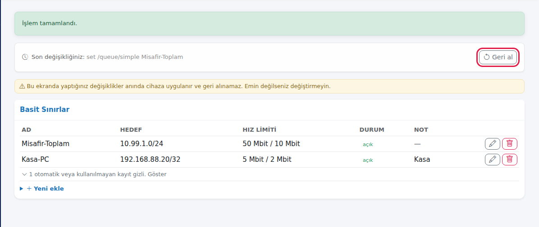
Task: Click the Kasa note cell
Action: [x=422, y=160]
